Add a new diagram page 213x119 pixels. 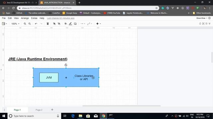click(52, 110)
